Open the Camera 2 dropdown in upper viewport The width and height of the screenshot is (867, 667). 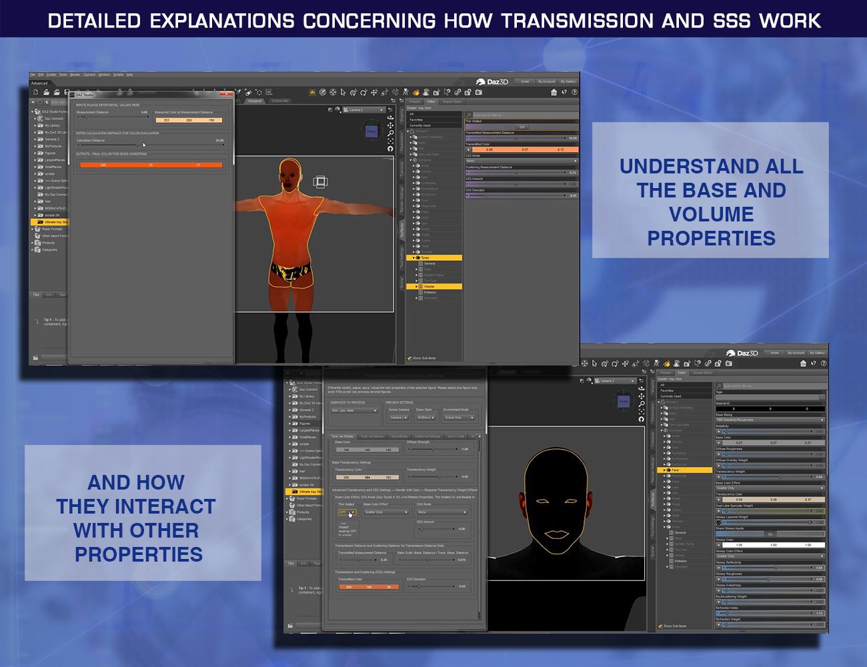point(365,109)
